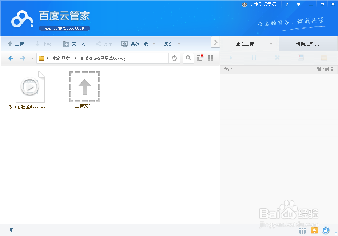Open the 更多 more menu
338x236 pixels.
pos(168,44)
